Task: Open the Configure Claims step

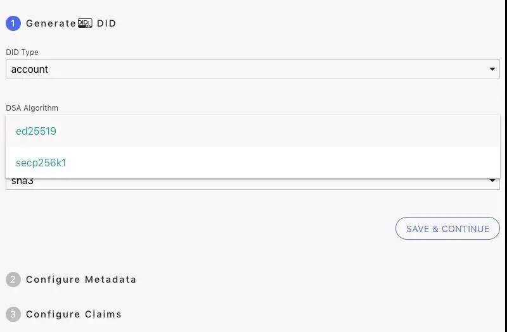Action: (x=74, y=314)
